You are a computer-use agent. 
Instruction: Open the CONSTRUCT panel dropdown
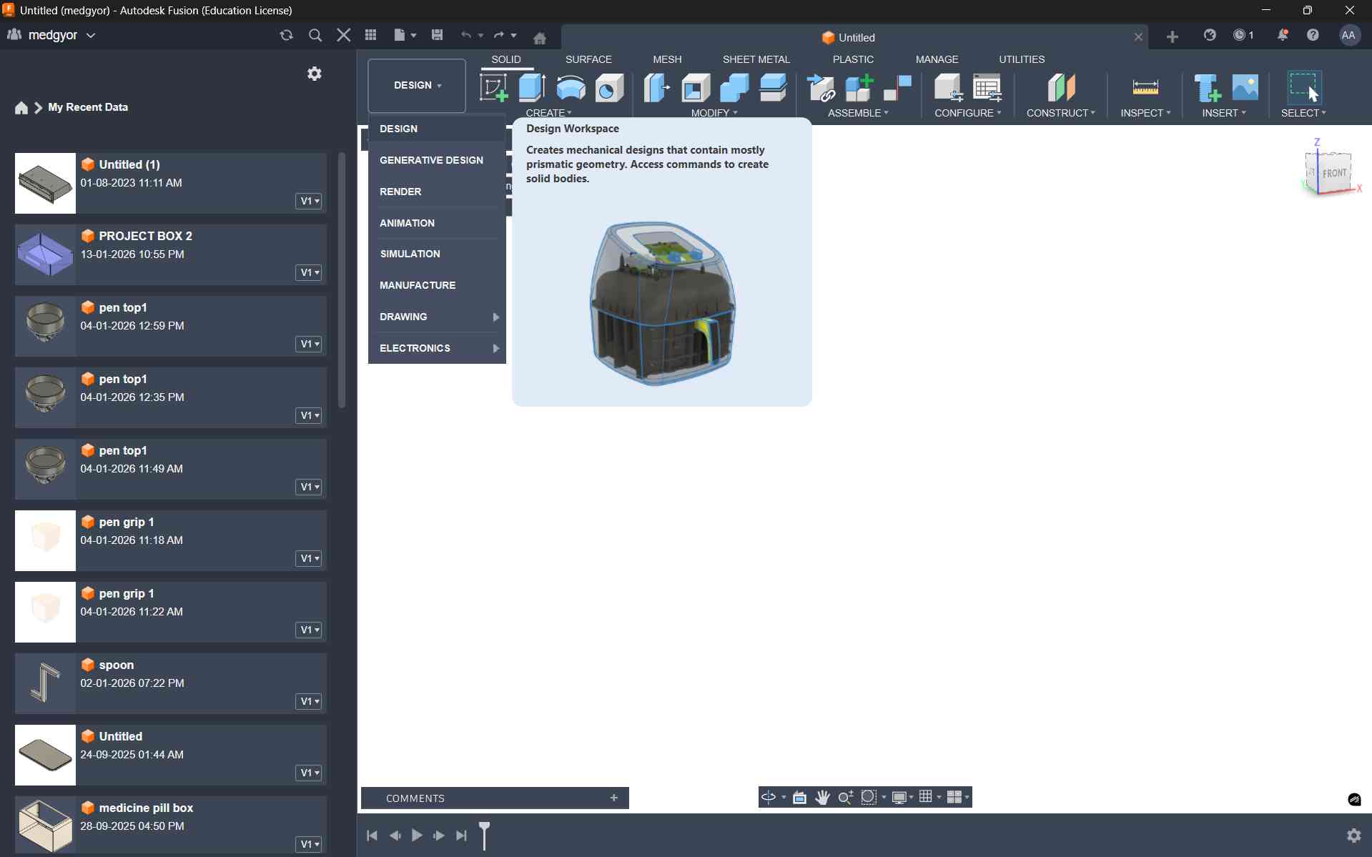[x=1061, y=113]
